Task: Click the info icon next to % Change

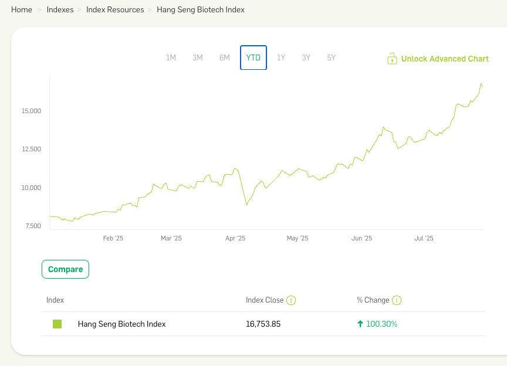Action: point(397,300)
